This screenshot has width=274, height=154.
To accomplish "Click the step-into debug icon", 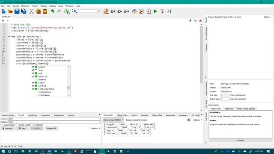I will 162,12.
